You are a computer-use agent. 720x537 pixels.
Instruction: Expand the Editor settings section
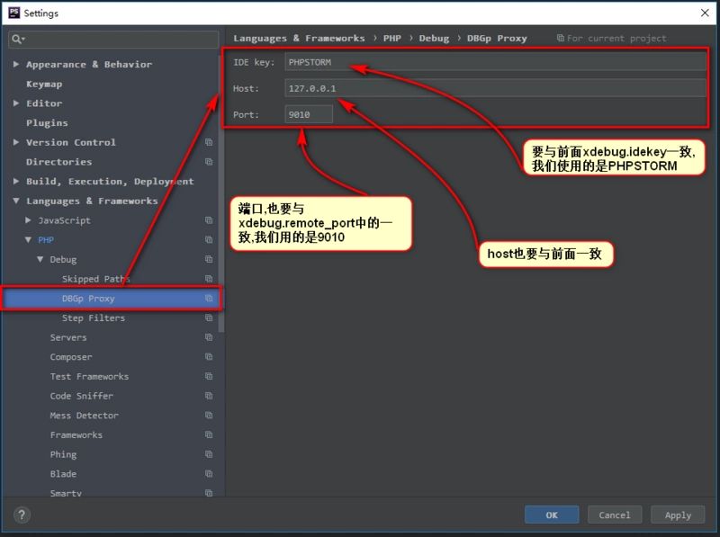(16, 103)
